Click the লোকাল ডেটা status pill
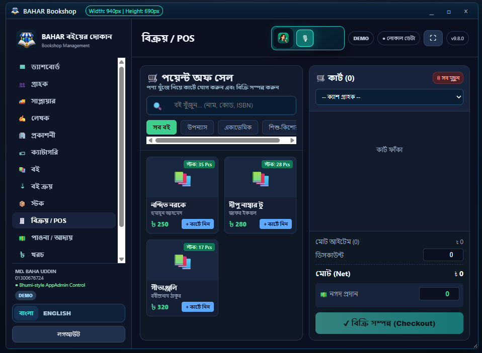Screen dimensions: 482x353 click(x=398, y=38)
